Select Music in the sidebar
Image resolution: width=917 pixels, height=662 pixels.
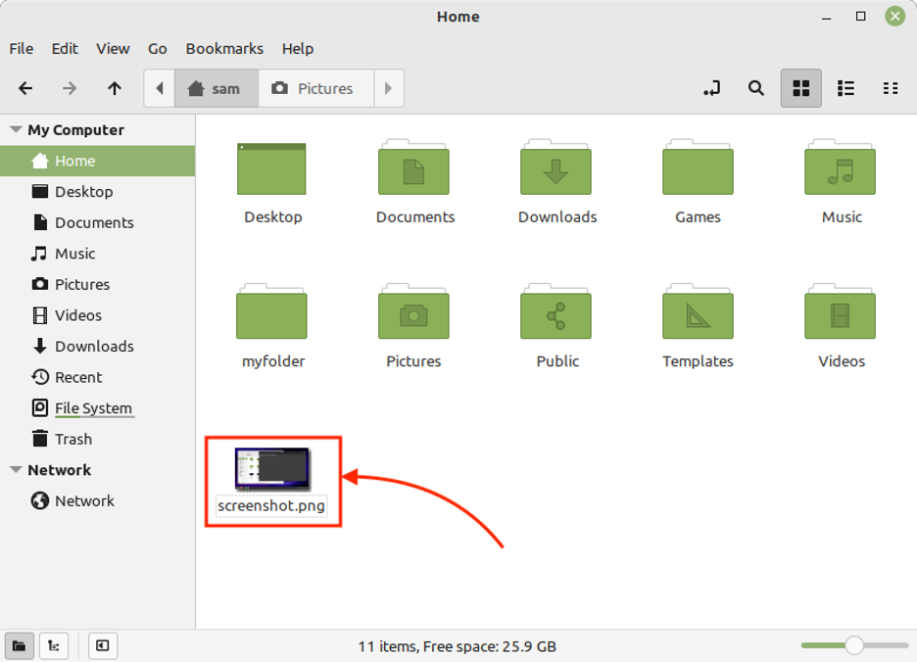click(x=98, y=254)
